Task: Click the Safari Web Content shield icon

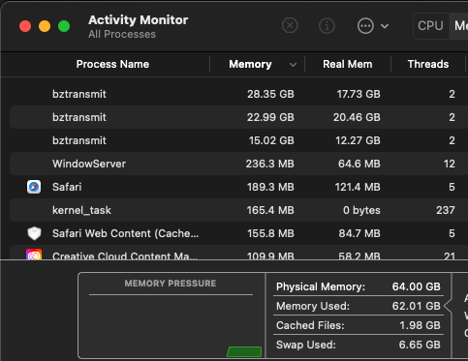Action: click(x=34, y=233)
